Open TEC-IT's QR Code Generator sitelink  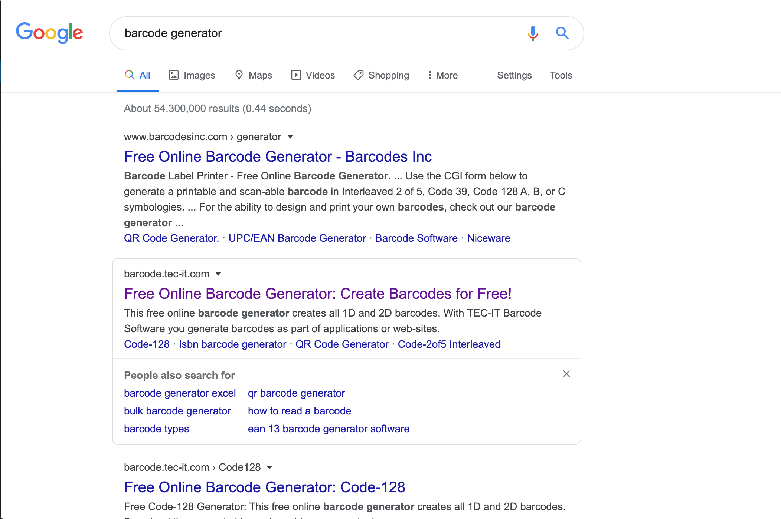[342, 344]
